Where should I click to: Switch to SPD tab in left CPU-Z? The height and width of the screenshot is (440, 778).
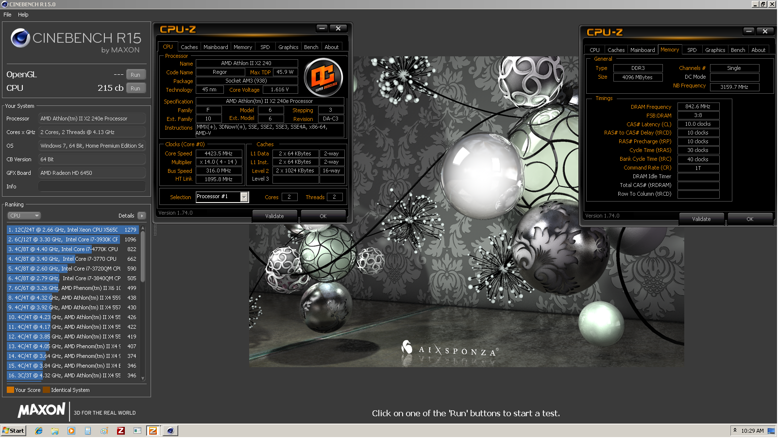(x=265, y=47)
